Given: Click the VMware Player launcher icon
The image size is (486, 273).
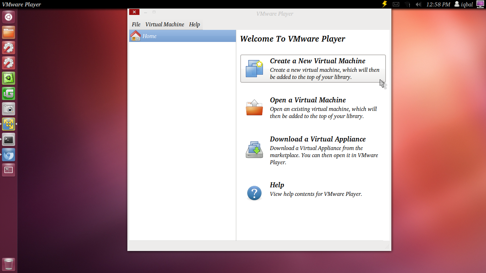Looking at the screenshot, I should [x=9, y=124].
